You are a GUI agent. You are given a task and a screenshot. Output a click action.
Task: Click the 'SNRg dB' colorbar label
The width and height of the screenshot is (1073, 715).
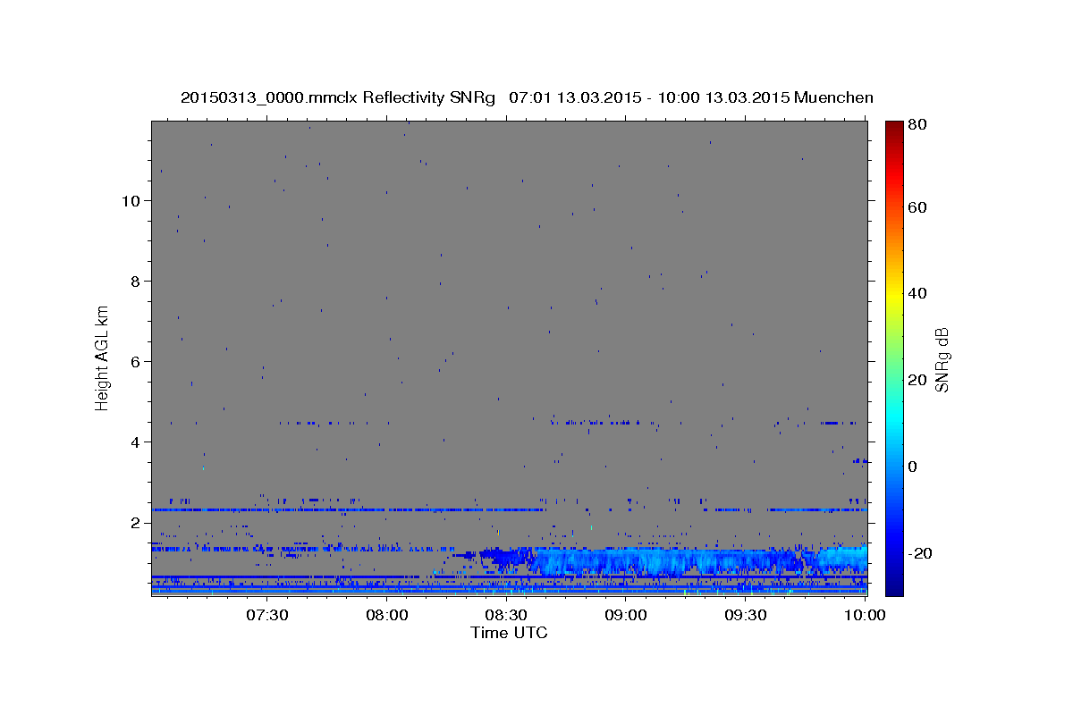pos(942,359)
